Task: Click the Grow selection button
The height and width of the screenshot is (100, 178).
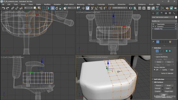Action: pos(169,62)
